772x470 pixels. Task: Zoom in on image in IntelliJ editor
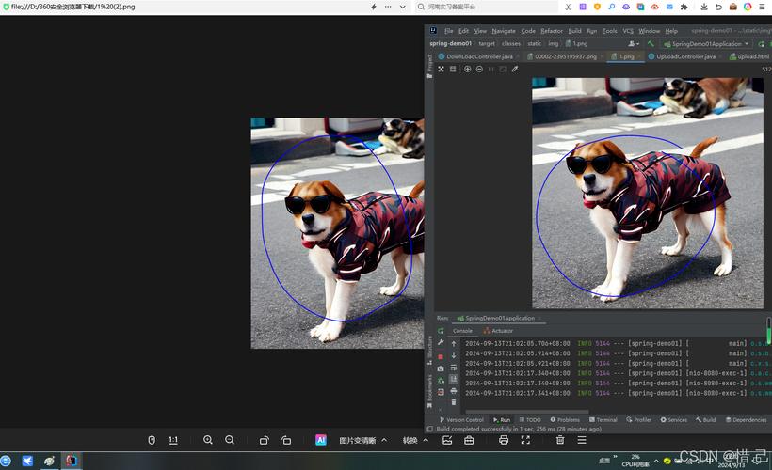pos(468,70)
